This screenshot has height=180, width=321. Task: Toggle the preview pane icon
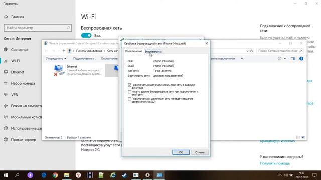pos(293,59)
